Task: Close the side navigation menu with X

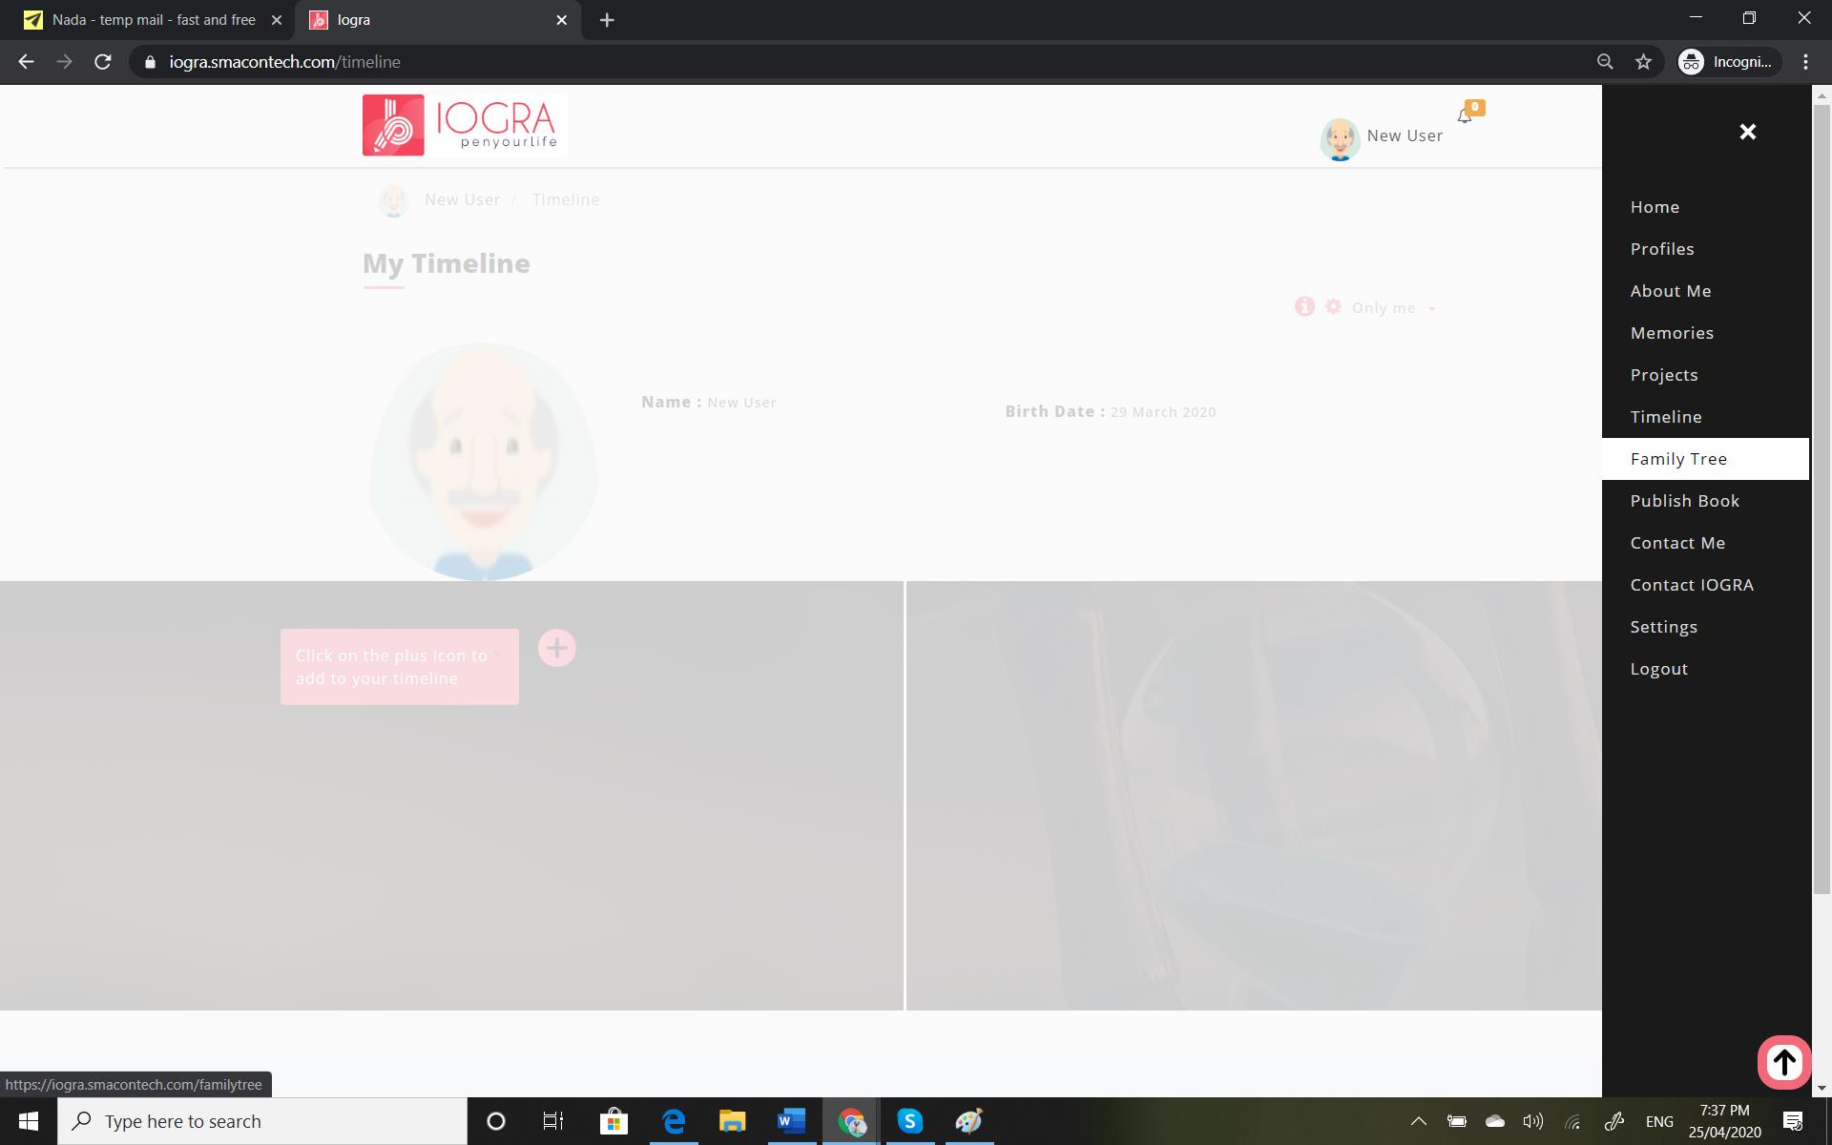Action: pos(1747,132)
